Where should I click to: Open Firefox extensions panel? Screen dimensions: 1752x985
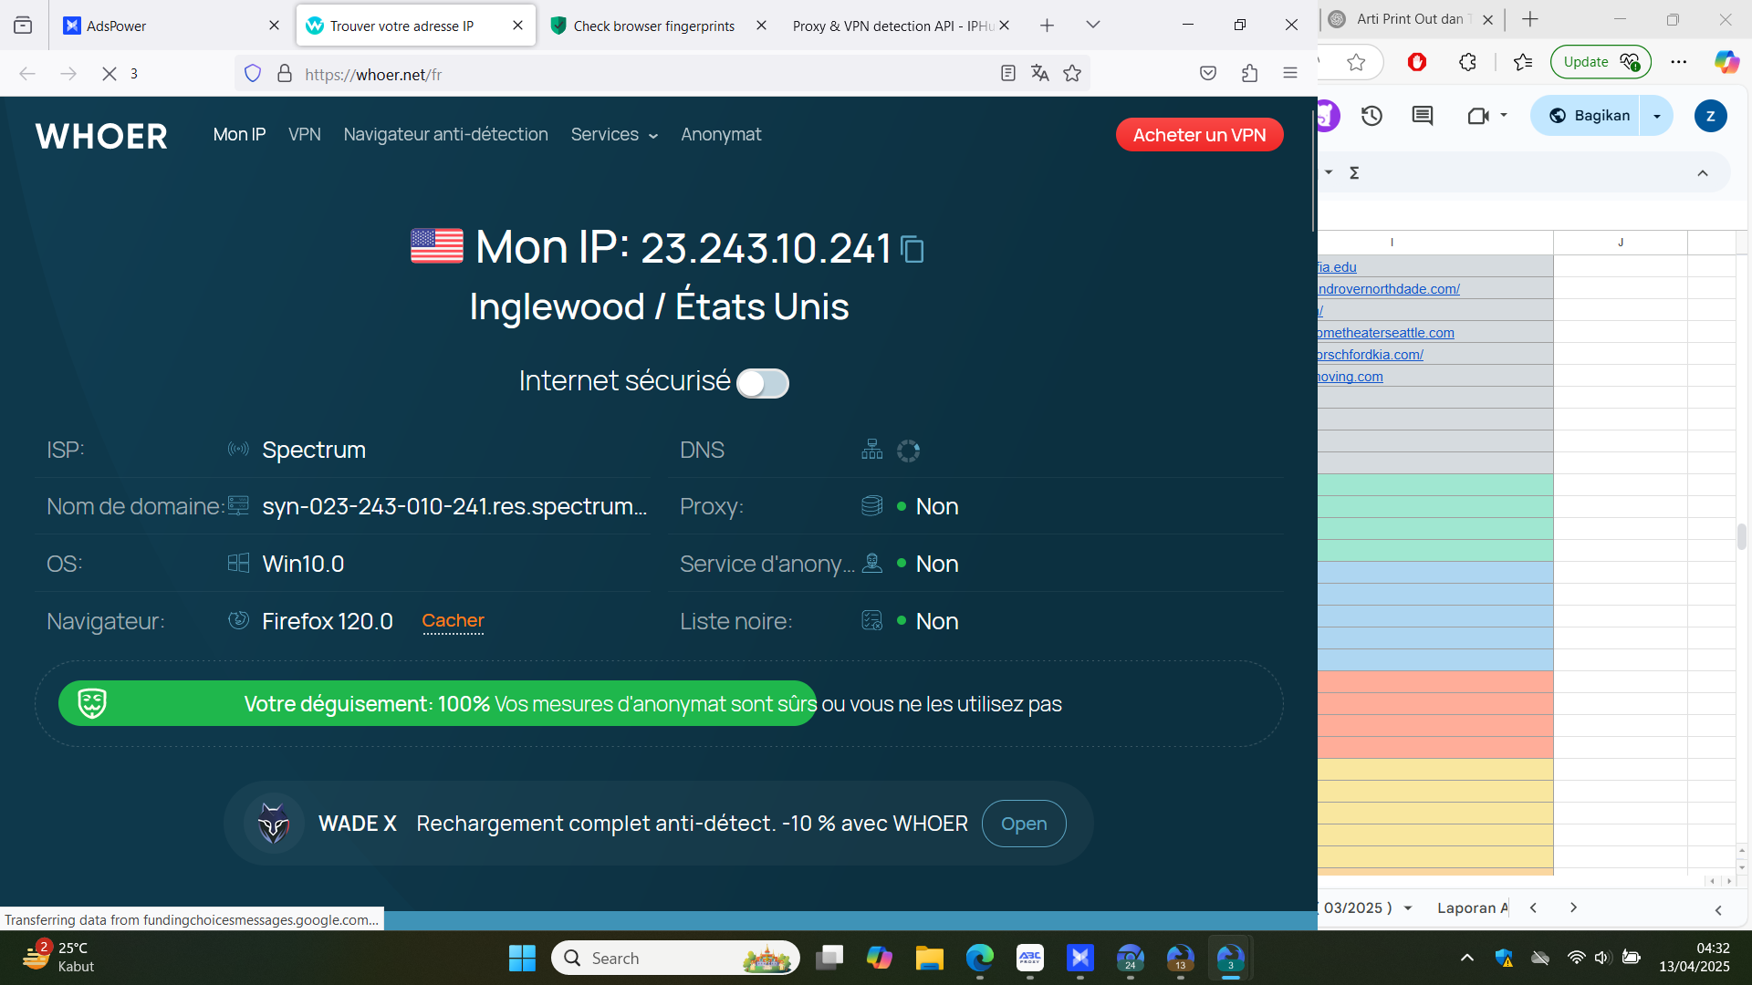coord(1250,74)
